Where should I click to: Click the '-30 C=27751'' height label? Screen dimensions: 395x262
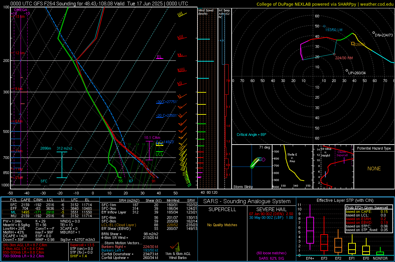point(167,102)
